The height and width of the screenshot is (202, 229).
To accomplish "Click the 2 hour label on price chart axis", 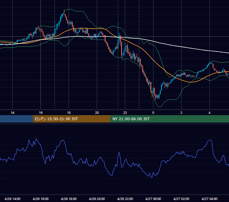I will coord(181,113).
